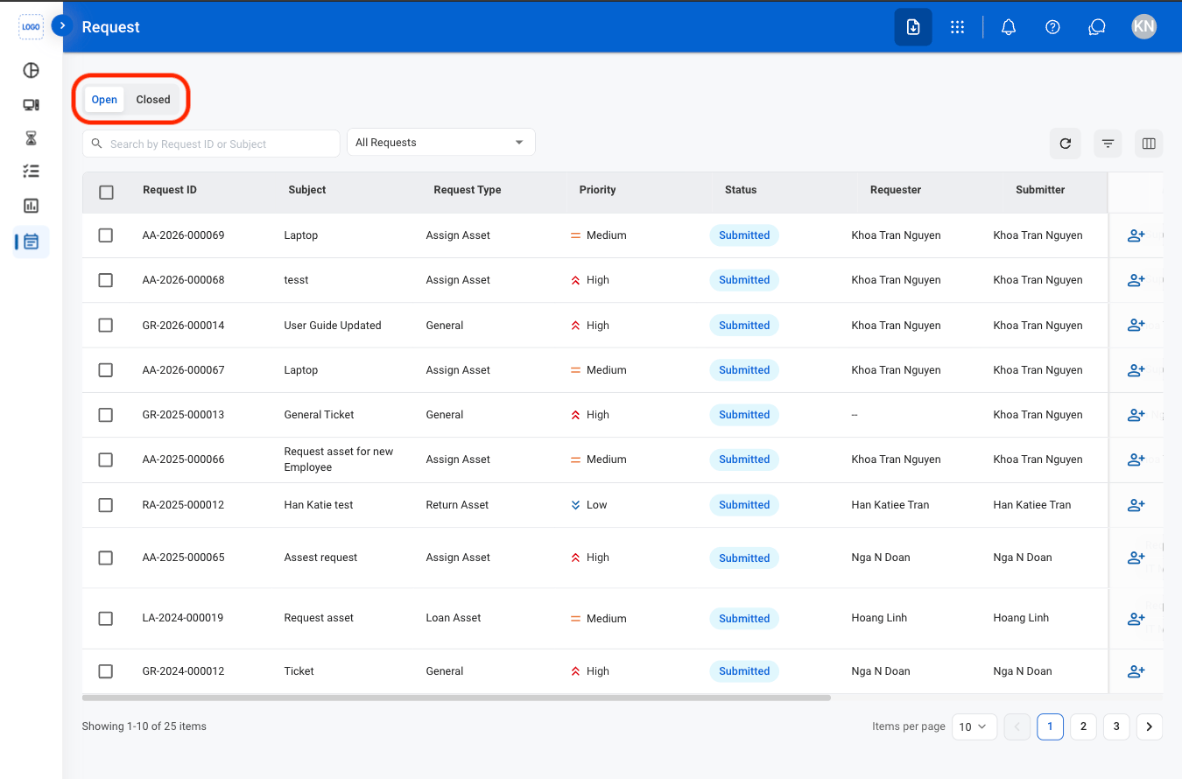Screen dimensions: 1182x779
Task: Click the next page arrow button
Action: click(x=1150, y=726)
